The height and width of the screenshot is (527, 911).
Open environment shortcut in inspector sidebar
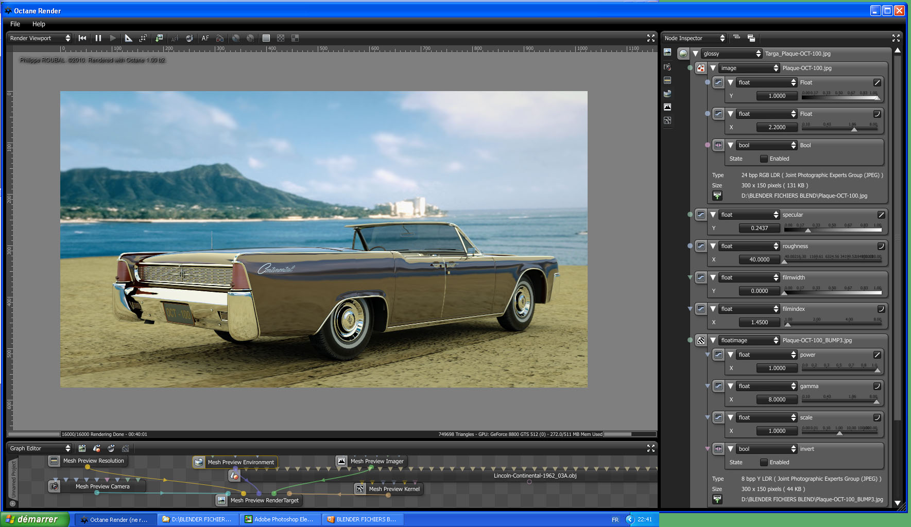667,94
